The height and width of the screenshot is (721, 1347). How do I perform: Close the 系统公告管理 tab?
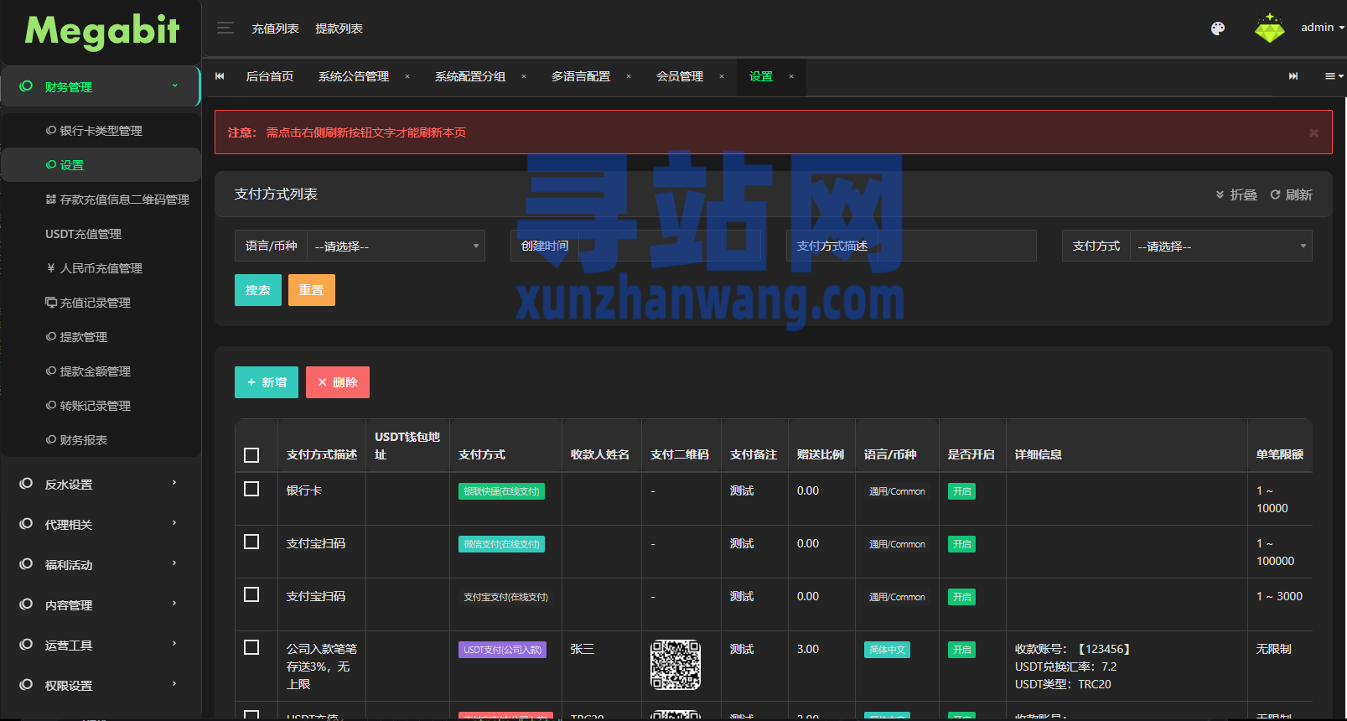[x=407, y=76]
